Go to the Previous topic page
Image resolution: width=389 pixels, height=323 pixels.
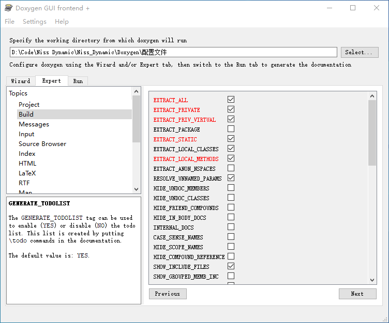point(168,294)
